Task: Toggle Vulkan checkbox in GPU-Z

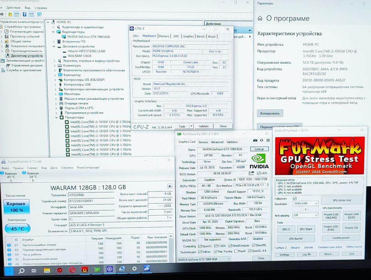Action: click(200, 252)
